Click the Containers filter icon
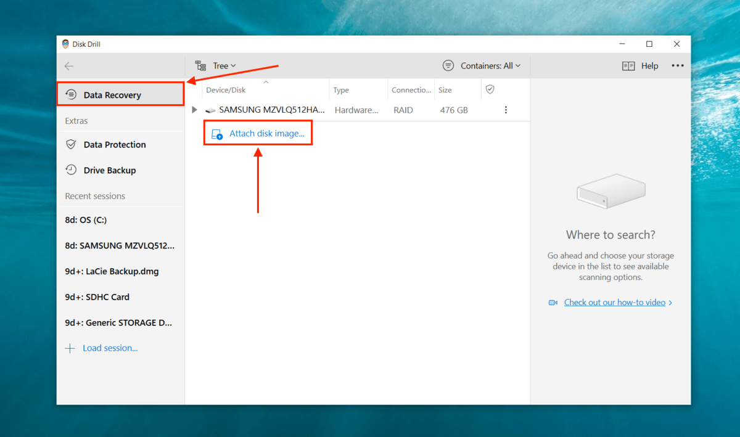Image resolution: width=740 pixels, height=437 pixels. (x=448, y=66)
